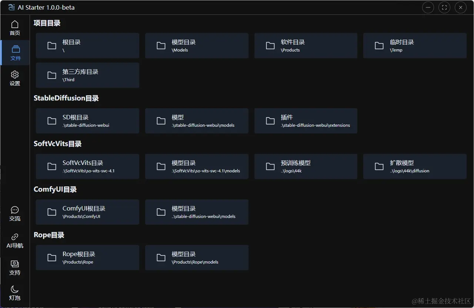Click the StableDiffusion目录 section heading
Screen dimensions: 474x308
click(x=66, y=98)
